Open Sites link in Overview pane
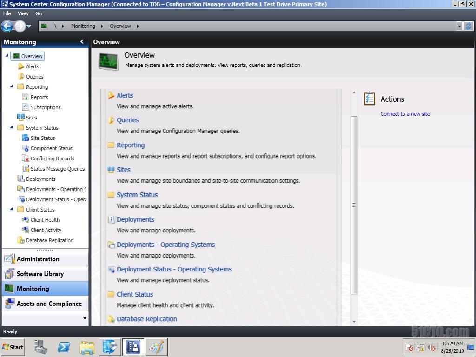 124,170
